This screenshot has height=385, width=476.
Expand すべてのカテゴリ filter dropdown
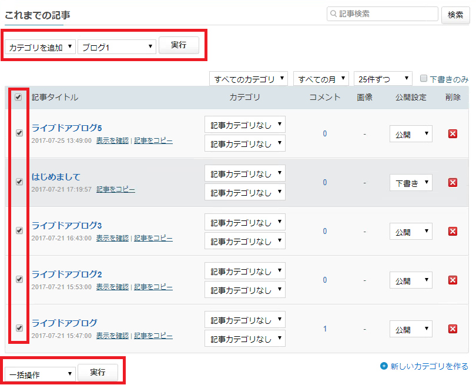(248, 79)
